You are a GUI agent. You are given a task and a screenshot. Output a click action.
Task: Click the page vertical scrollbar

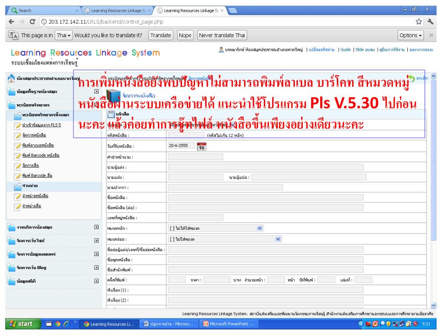point(434,160)
